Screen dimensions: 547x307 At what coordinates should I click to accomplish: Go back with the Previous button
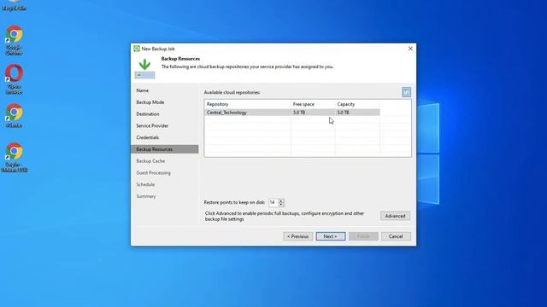tap(298, 236)
